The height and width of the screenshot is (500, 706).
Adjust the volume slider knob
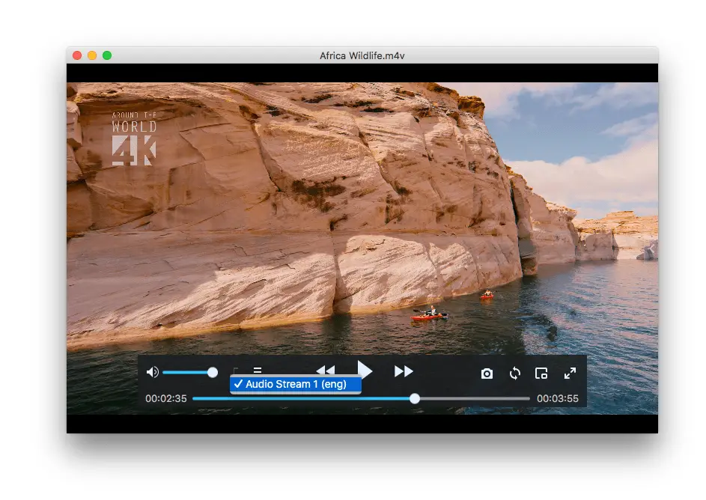pos(213,372)
